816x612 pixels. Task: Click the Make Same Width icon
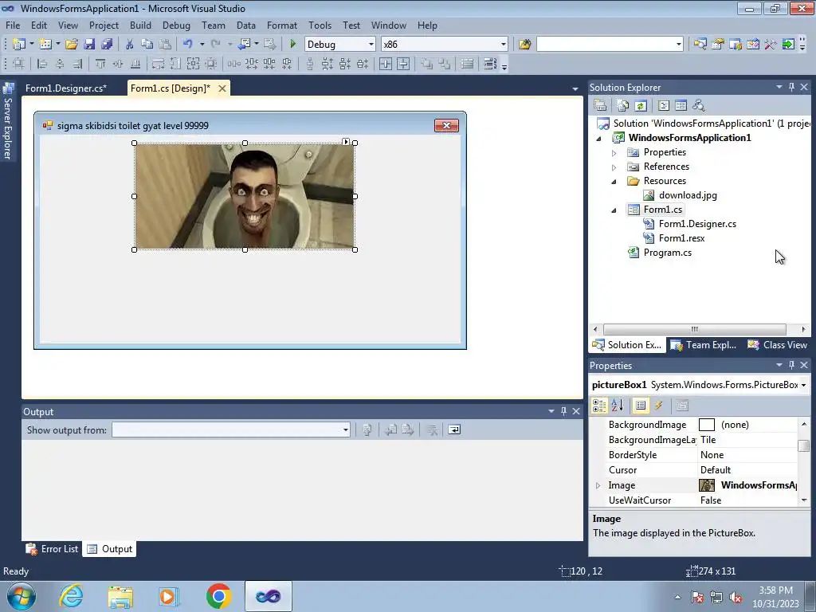pyautogui.click(x=158, y=64)
